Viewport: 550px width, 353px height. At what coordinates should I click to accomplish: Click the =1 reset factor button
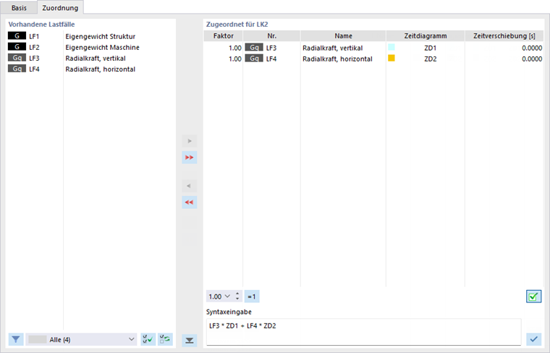coord(252,297)
